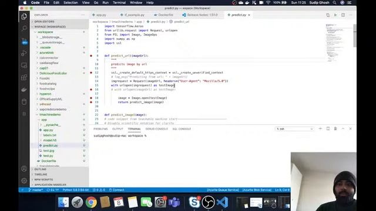Switch to the PROBLEMS panel tab

(100, 129)
